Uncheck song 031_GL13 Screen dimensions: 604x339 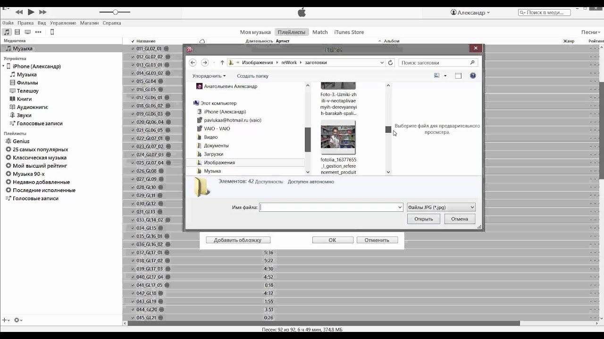pyautogui.click(x=133, y=212)
